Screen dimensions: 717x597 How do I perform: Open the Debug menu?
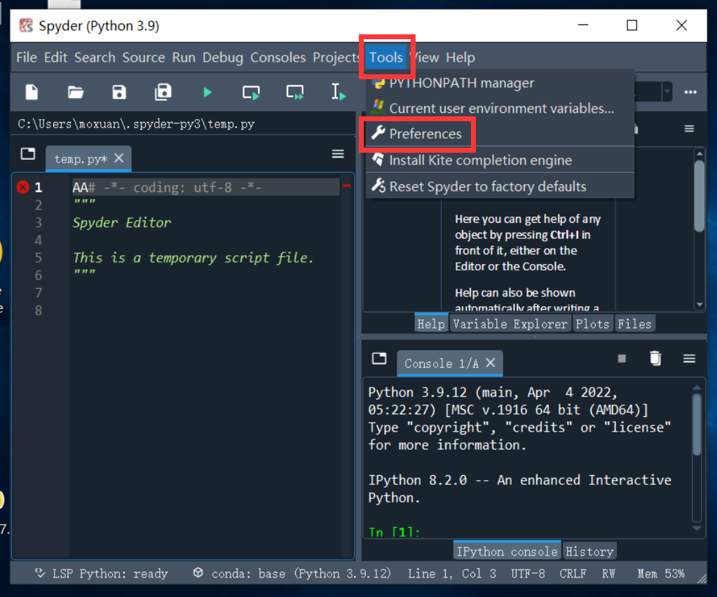click(223, 57)
